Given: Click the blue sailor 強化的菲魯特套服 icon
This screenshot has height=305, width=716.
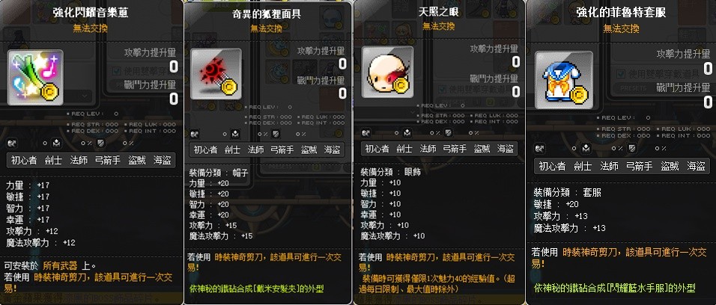Looking at the screenshot, I should pos(563,80).
